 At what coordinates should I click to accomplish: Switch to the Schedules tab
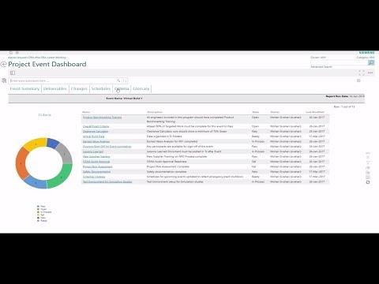[x=101, y=88]
